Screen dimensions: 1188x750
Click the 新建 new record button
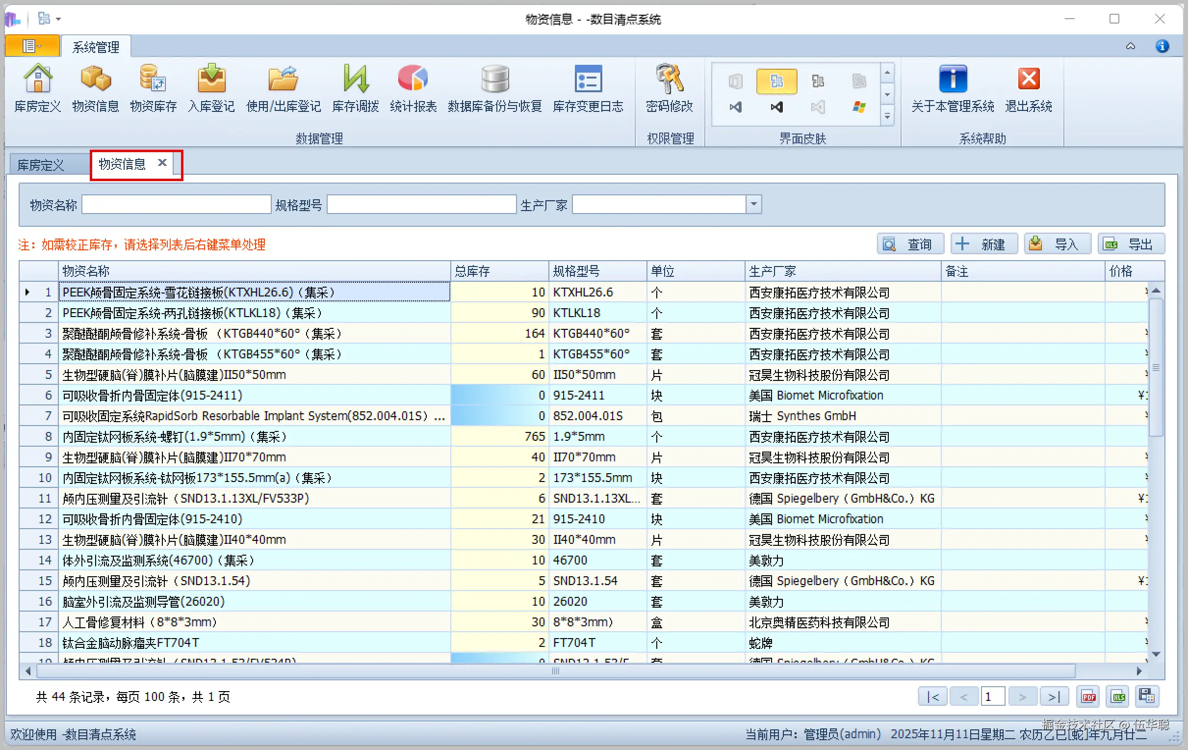(983, 244)
